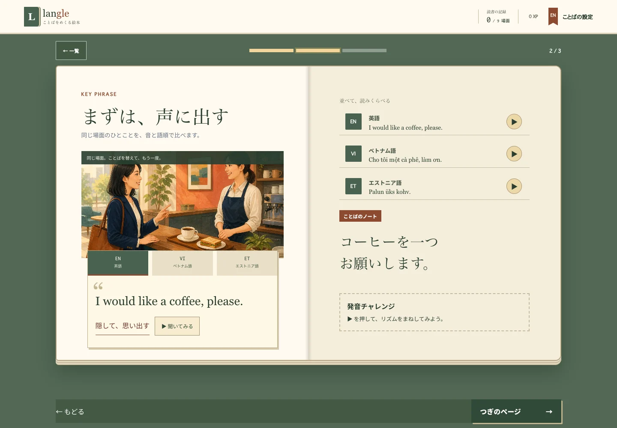Click the 2 / 3 page indicator

555,51
